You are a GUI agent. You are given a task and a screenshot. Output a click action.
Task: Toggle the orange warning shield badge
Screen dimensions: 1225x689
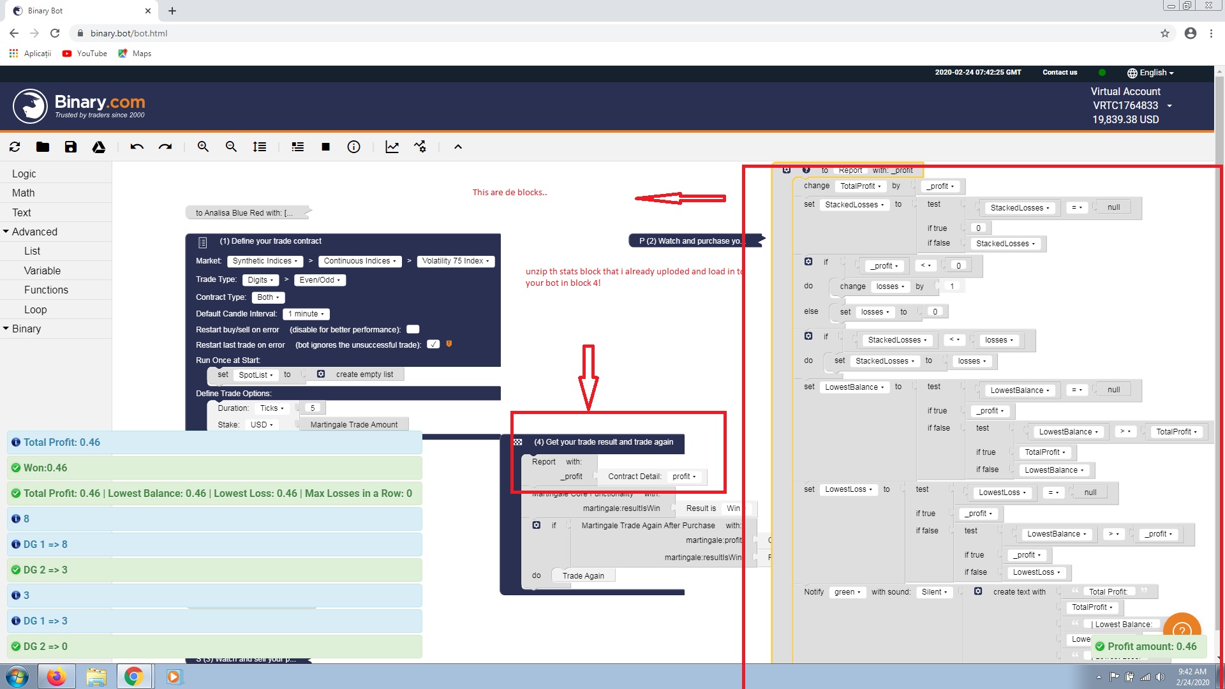point(449,344)
